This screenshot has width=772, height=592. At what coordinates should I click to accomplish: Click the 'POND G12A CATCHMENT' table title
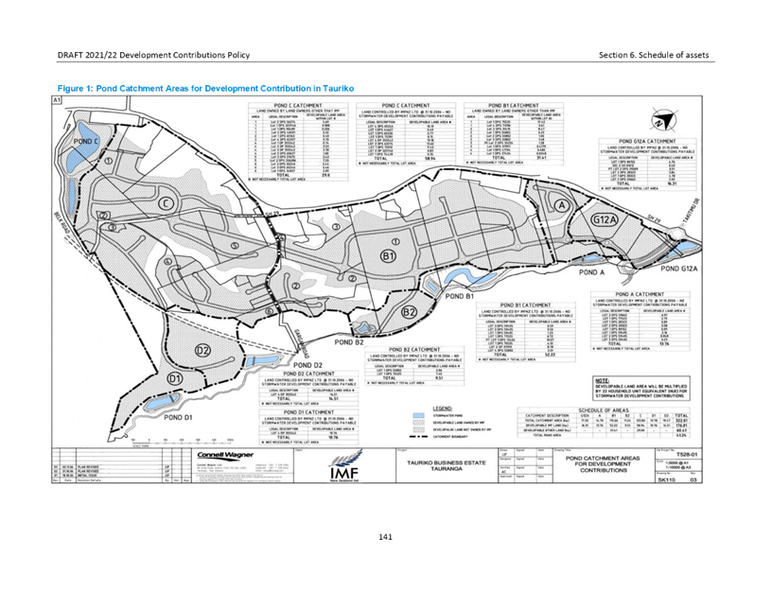647,141
